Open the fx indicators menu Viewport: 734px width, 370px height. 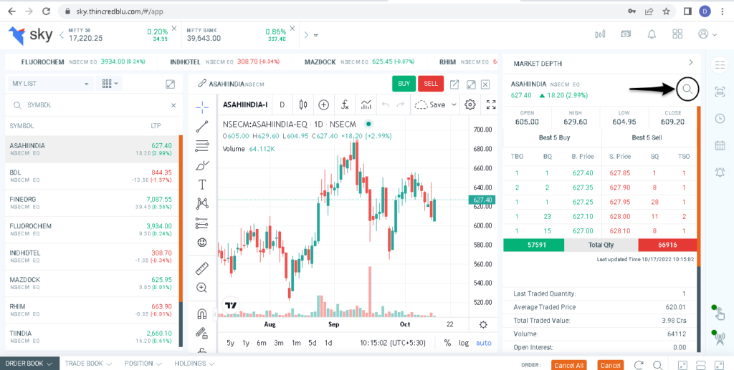345,104
